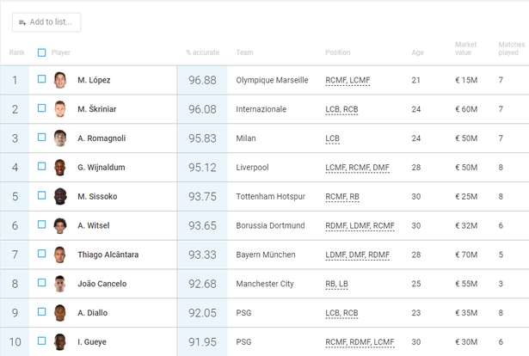The height and width of the screenshot is (356, 529).
Task: Click A. Witsel's player portrait
Action: (60, 225)
